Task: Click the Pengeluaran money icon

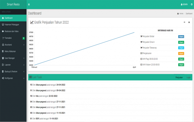Action: point(141,53)
